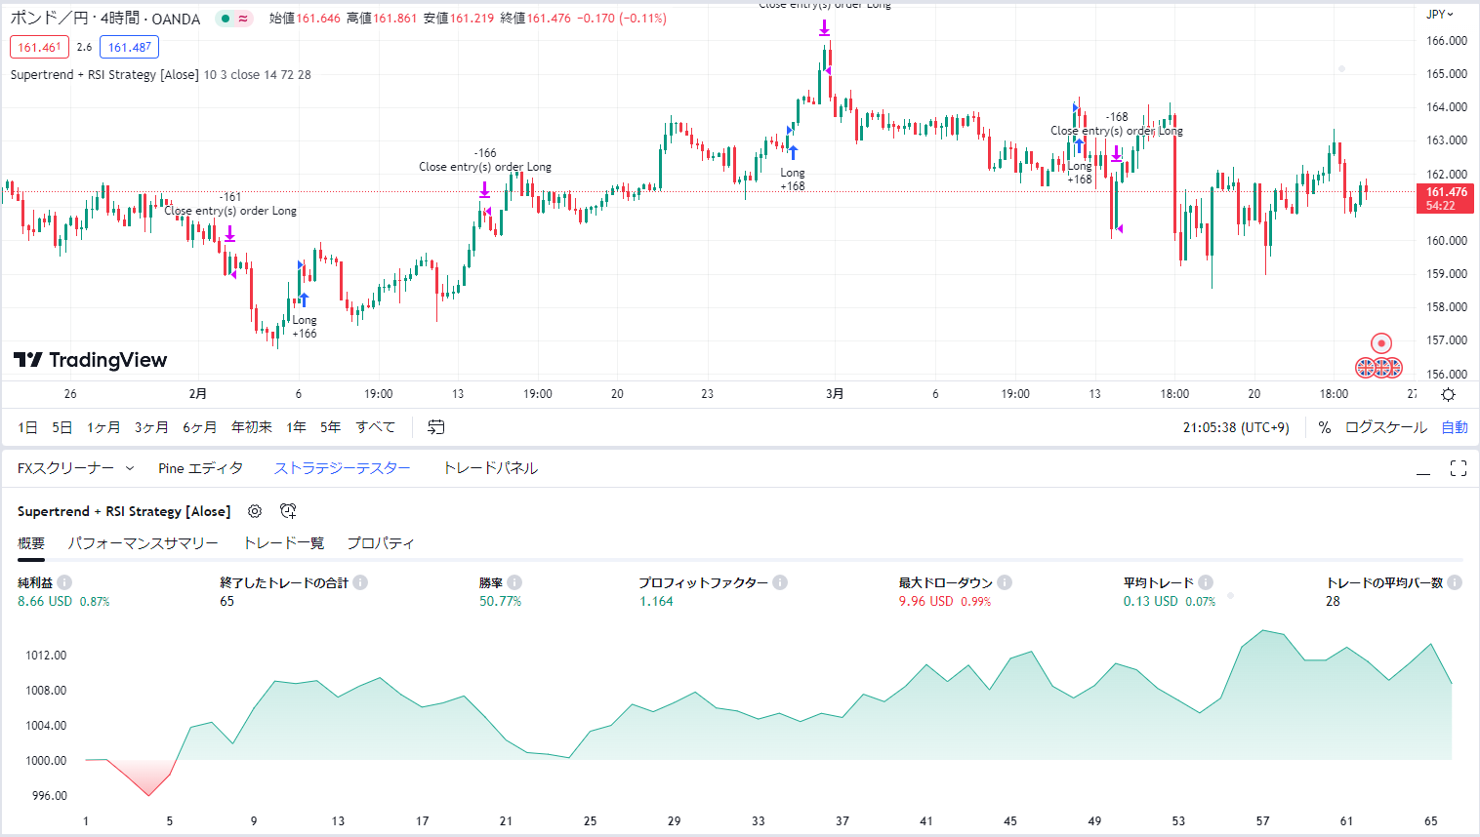Viewport: 1480px width, 837px height.
Task: Set range to 5日
Action: [x=62, y=427]
